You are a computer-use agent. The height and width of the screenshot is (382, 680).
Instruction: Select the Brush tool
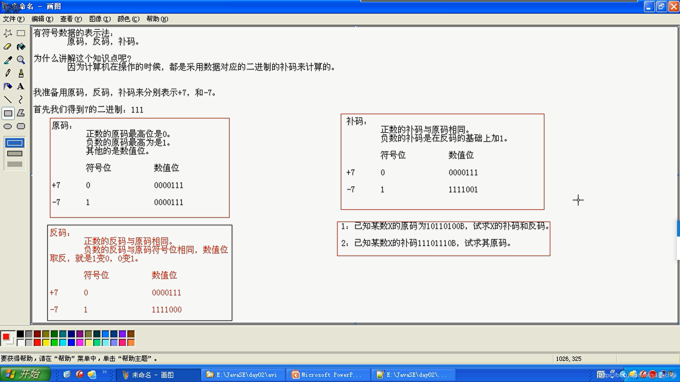pos(21,73)
